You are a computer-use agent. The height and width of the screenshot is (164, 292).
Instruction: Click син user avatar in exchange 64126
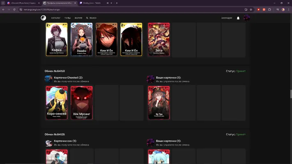point(48,143)
